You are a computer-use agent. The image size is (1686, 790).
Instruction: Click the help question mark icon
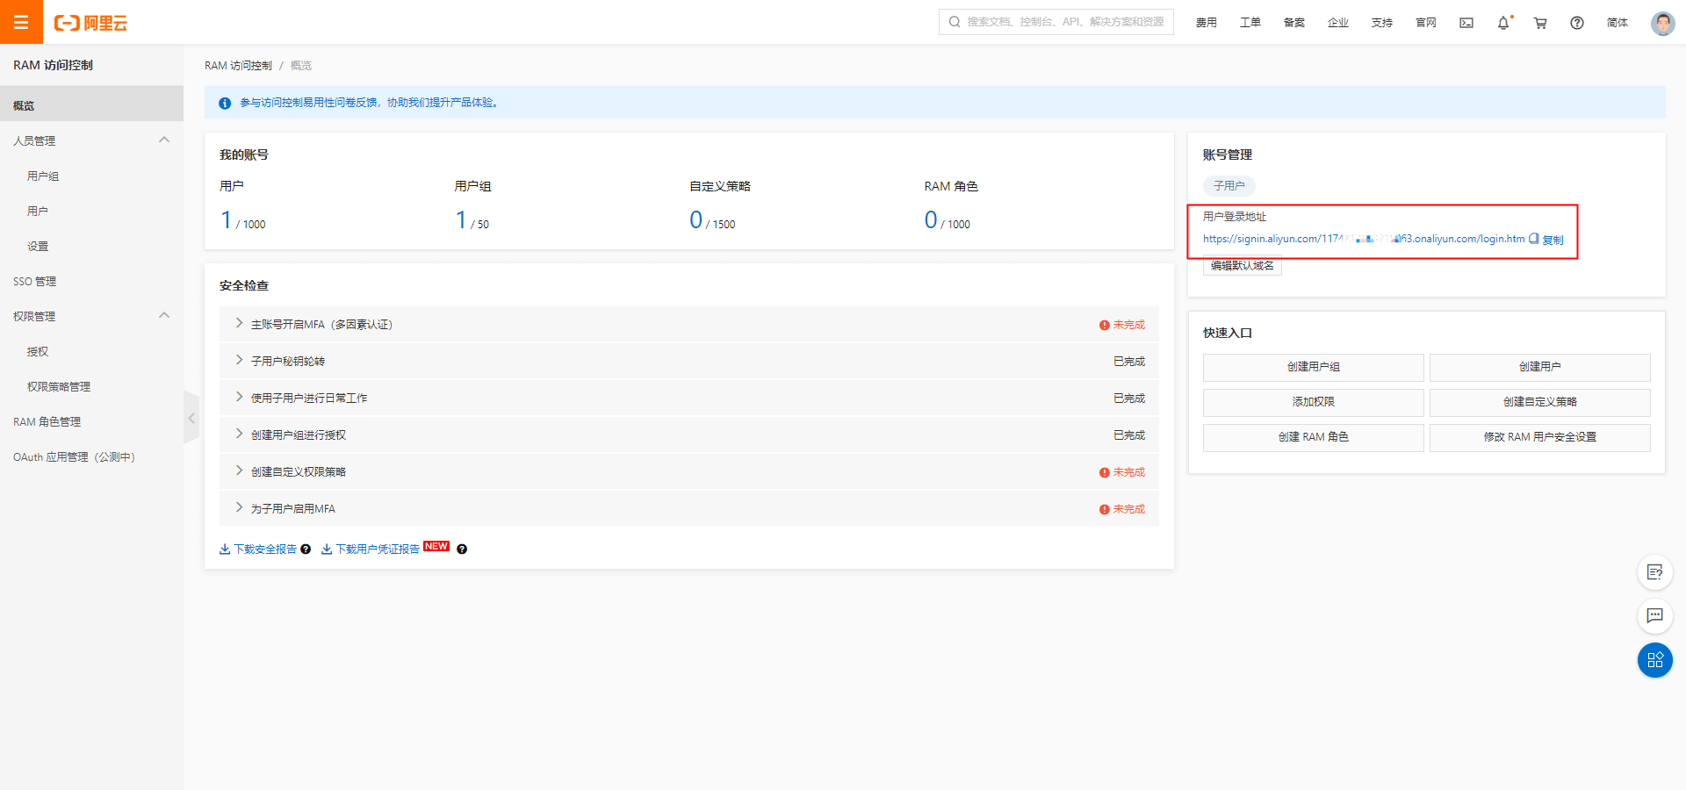[x=1577, y=23]
